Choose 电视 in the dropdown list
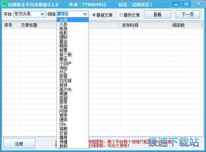Screen dimensions: 206x152 pyautogui.click(x=73, y=28)
